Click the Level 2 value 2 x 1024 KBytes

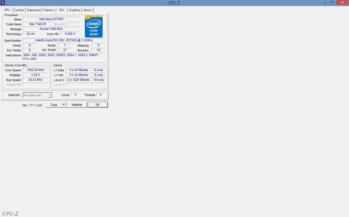pyautogui.click(x=79, y=80)
